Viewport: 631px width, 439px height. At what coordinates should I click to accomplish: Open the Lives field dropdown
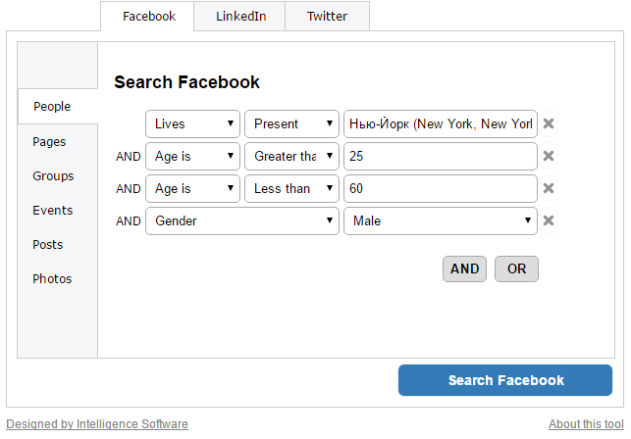click(192, 123)
